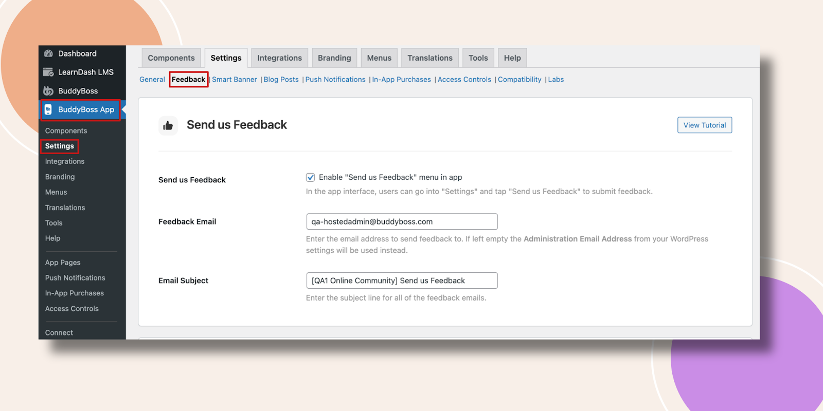Screen dimensions: 823x411
Task: Click the "Feedback Email" field label
Action: (x=187, y=222)
